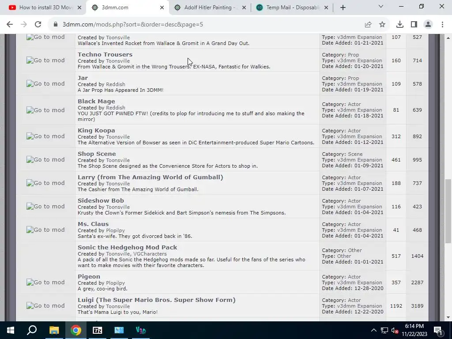This screenshot has width=452, height=339.
Task: Open the network tray icon
Action: coord(384,330)
